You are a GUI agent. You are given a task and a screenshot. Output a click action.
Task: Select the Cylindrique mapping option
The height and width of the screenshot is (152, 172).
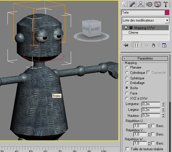[x=127, y=73]
